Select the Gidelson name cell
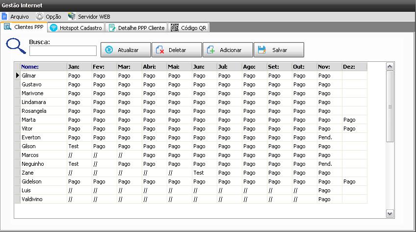 tap(44, 181)
